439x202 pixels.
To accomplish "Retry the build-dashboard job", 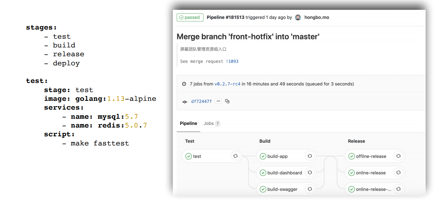I will point(310,172).
